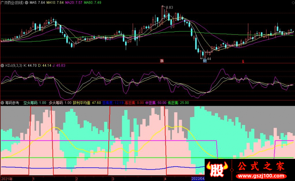Click the 6.44 low price label
The width and height of the screenshot is (295, 181).
[208, 59]
